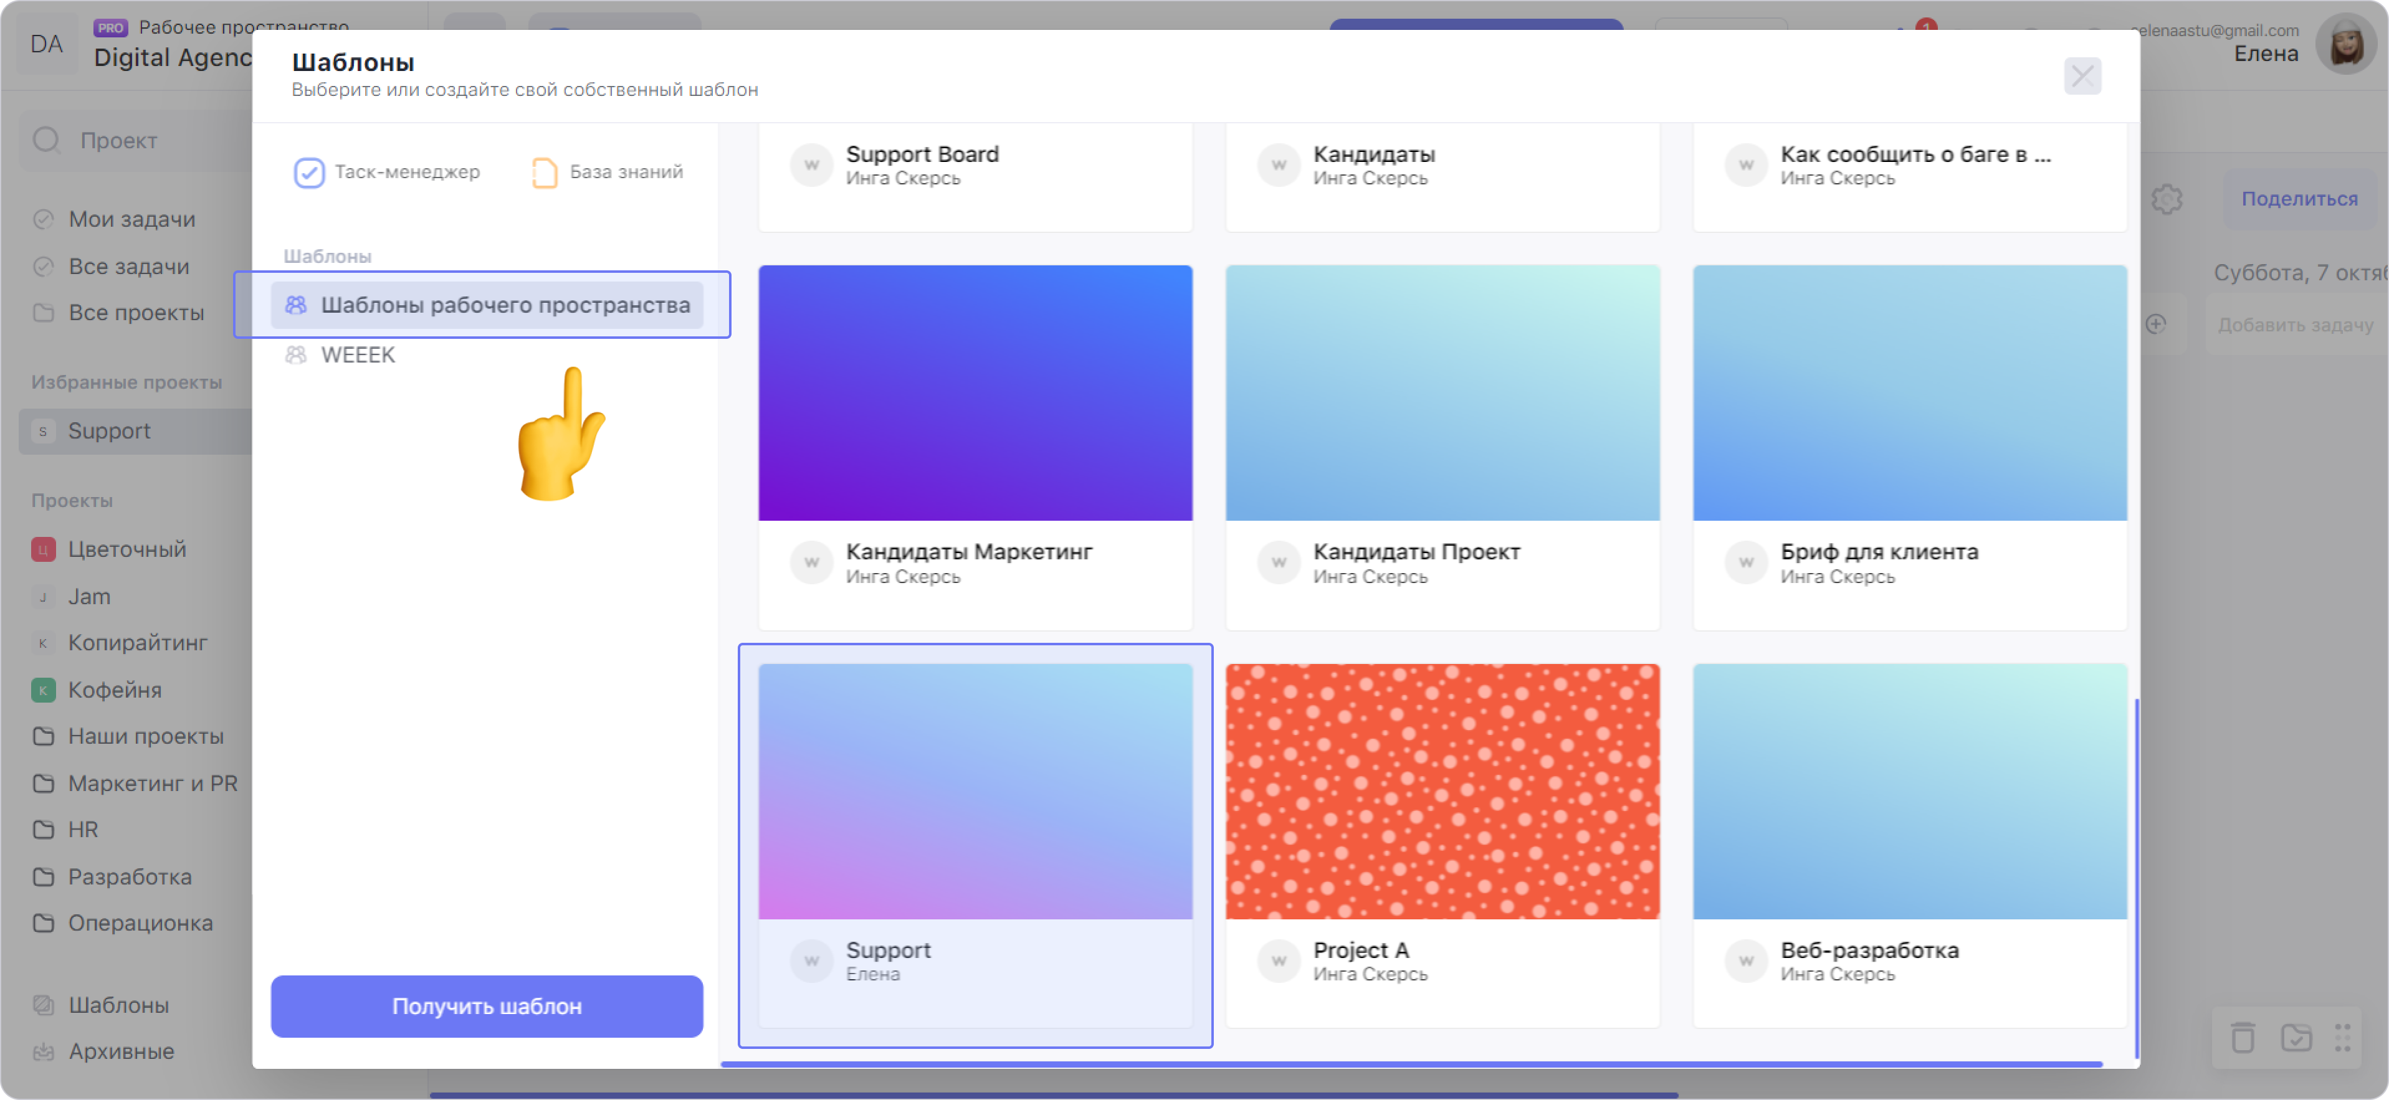Click avatar icon on Project A card
Image resolution: width=2389 pixels, height=1100 pixels.
[1279, 961]
